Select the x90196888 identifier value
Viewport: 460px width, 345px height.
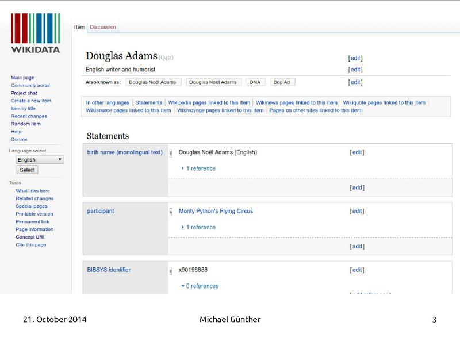point(193,270)
